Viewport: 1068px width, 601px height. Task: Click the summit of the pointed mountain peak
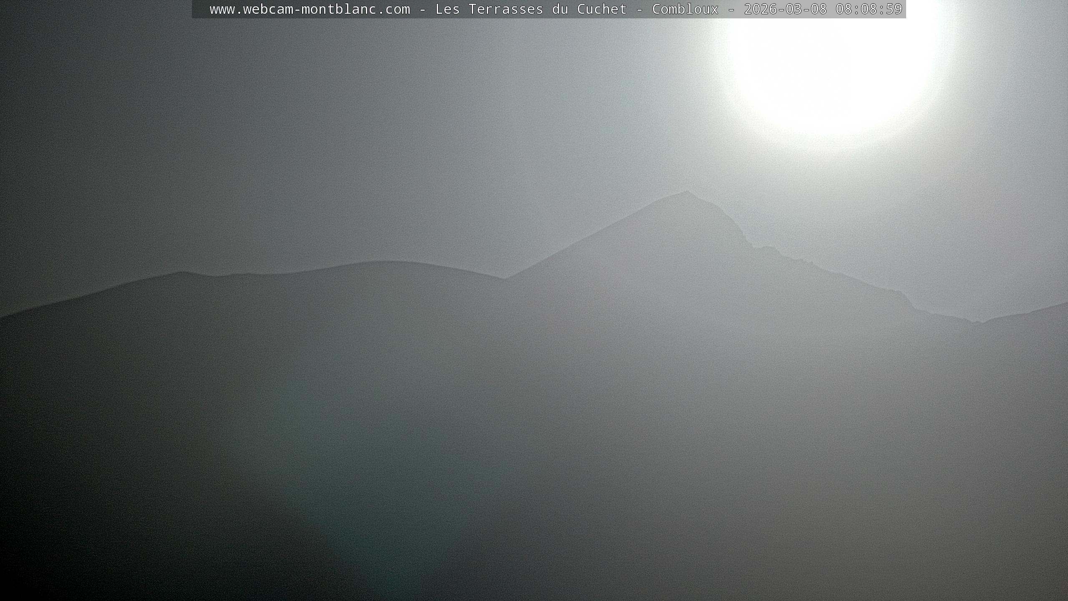[687, 192]
